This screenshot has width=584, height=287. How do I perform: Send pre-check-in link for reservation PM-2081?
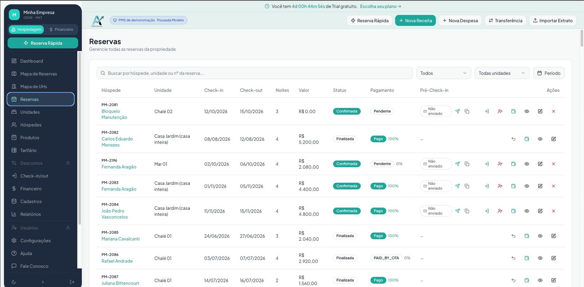tap(457, 111)
